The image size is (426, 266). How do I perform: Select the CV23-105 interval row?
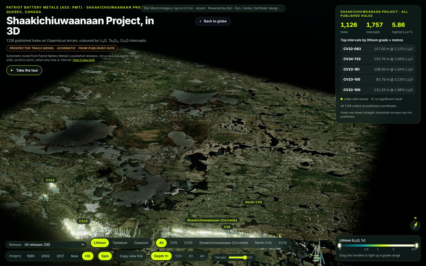(x=378, y=79)
